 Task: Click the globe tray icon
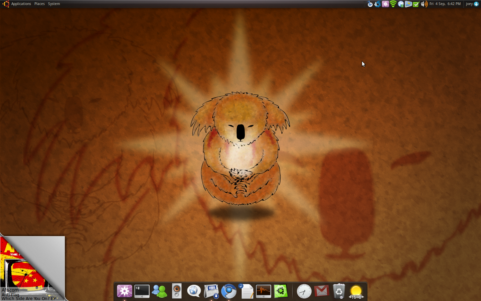coord(401,4)
